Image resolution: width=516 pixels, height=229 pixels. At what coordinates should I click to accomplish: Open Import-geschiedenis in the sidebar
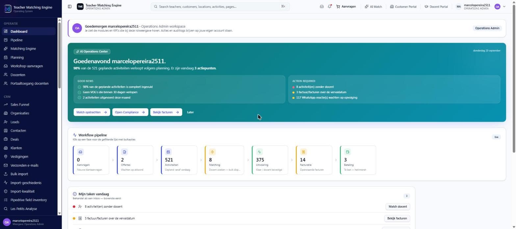[29, 183]
